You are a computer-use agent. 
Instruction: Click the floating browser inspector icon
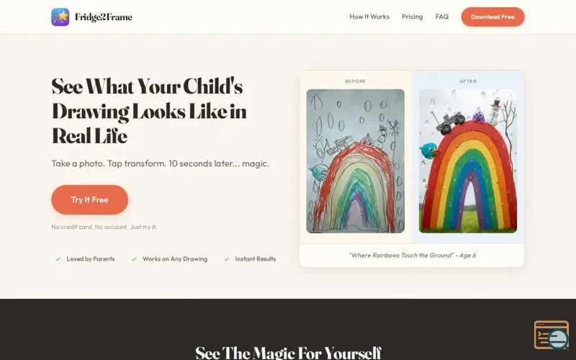pyautogui.click(x=551, y=335)
